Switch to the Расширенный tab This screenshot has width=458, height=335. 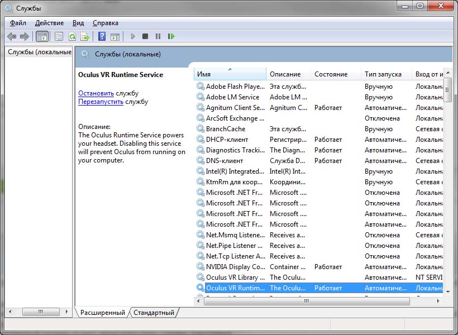(103, 313)
